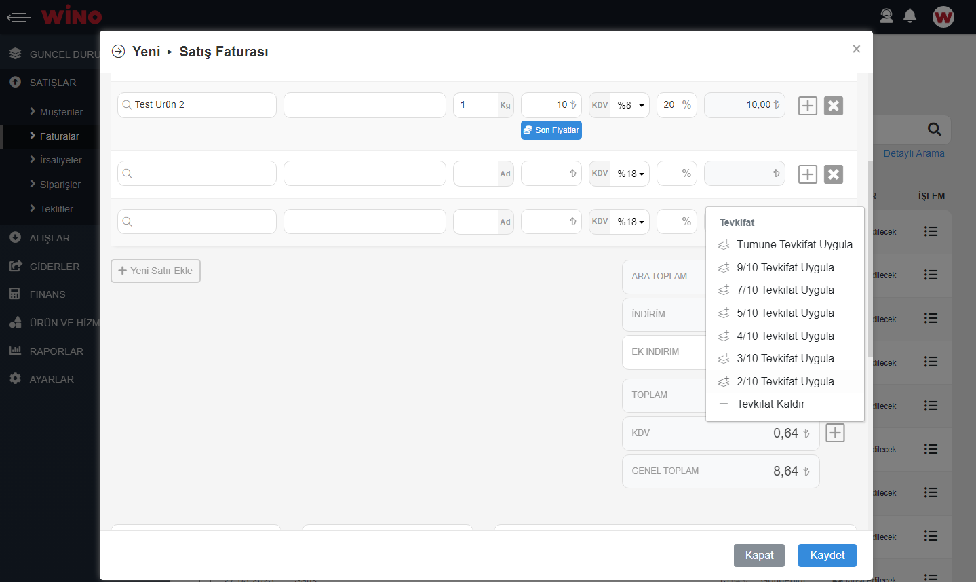Click the search magnifier icon in background
Image resolution: width=976 pixels, height=582 pixels.
(934, 129)
